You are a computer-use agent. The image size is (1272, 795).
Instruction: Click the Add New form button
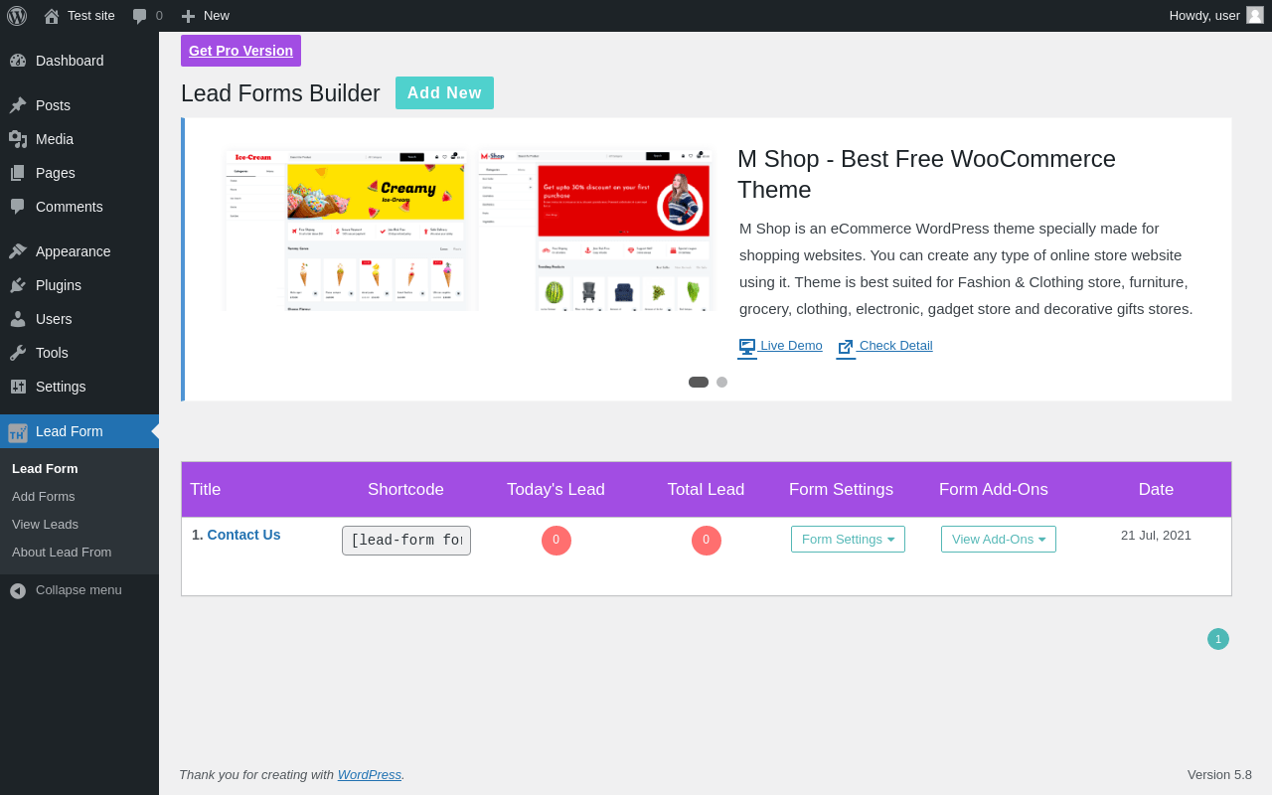pos(444,93)
